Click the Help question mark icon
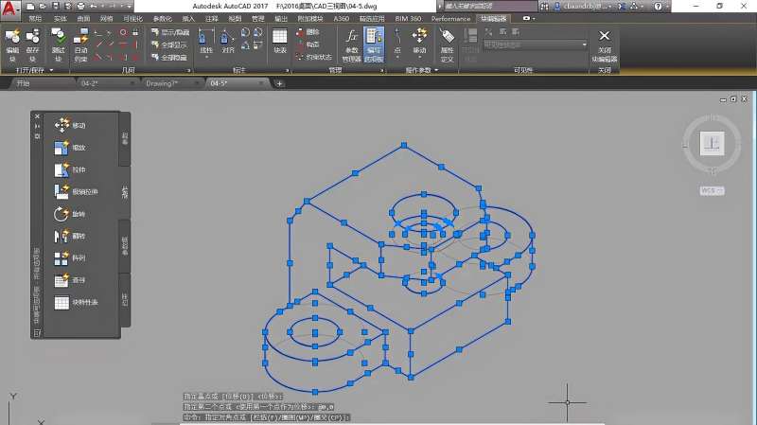The height and width of the screenshot is (425, 757). (658, 7)
